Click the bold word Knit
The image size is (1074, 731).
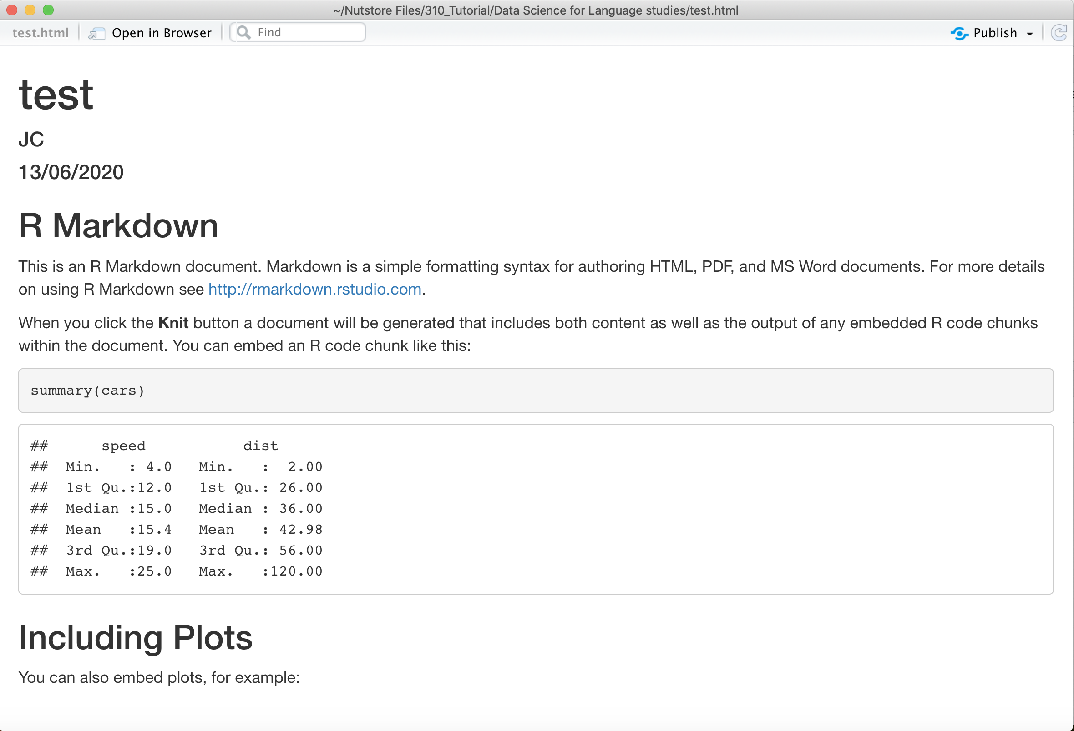point(173,323)
